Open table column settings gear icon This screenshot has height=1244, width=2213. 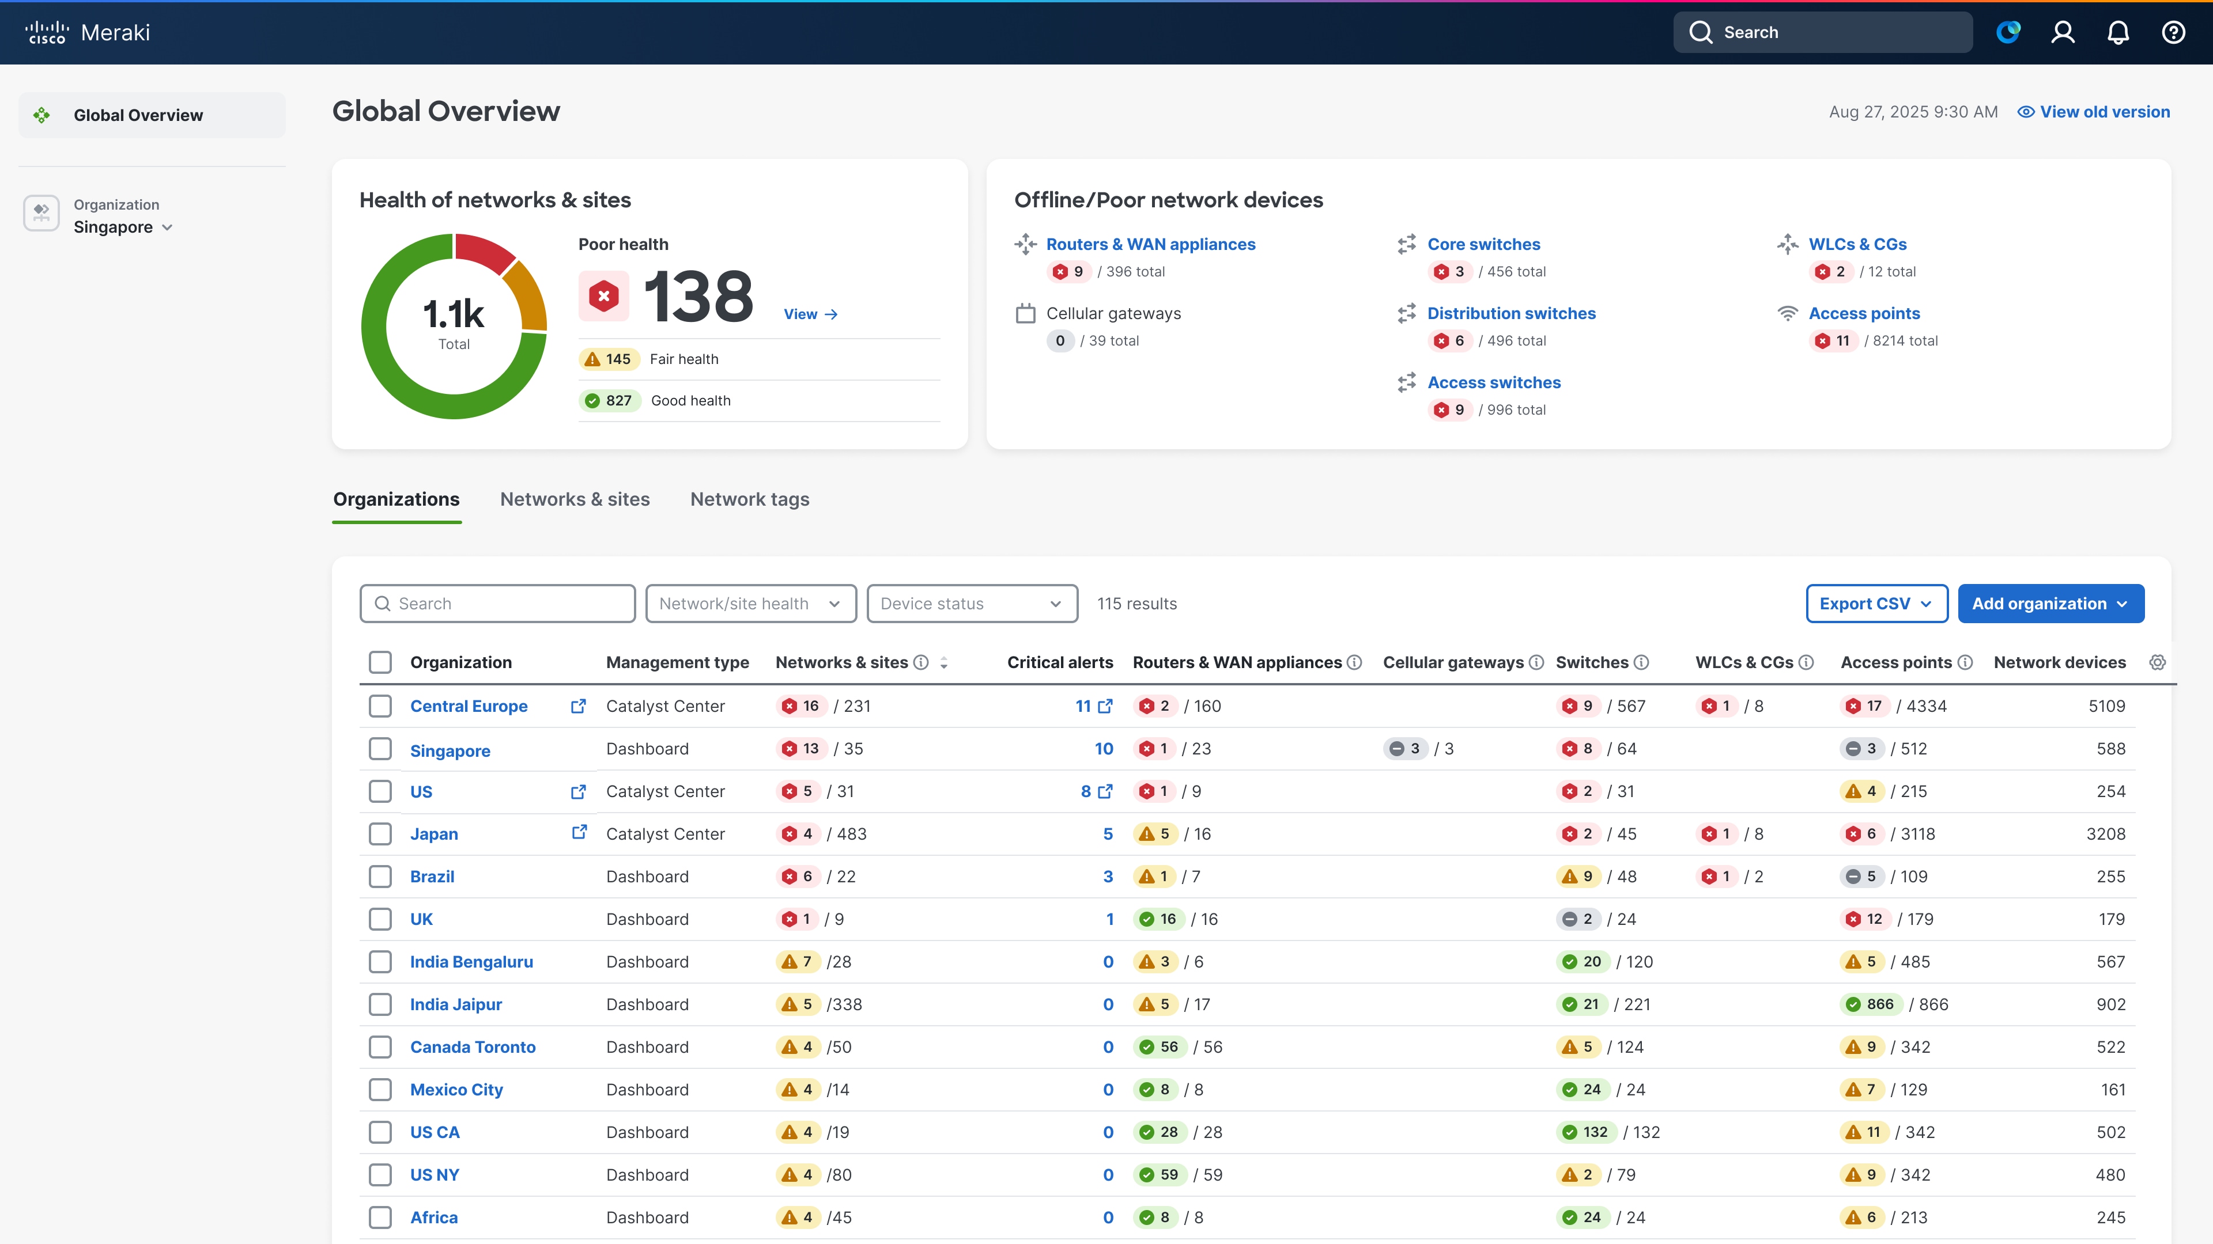[2157, 662]
